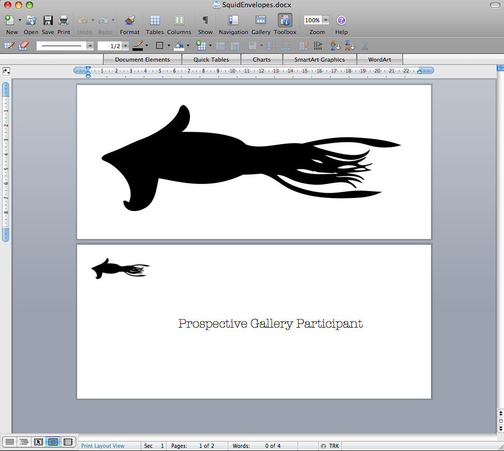Click the New document icon
This screenshot has width=504, height=451.
click(10, 20)
